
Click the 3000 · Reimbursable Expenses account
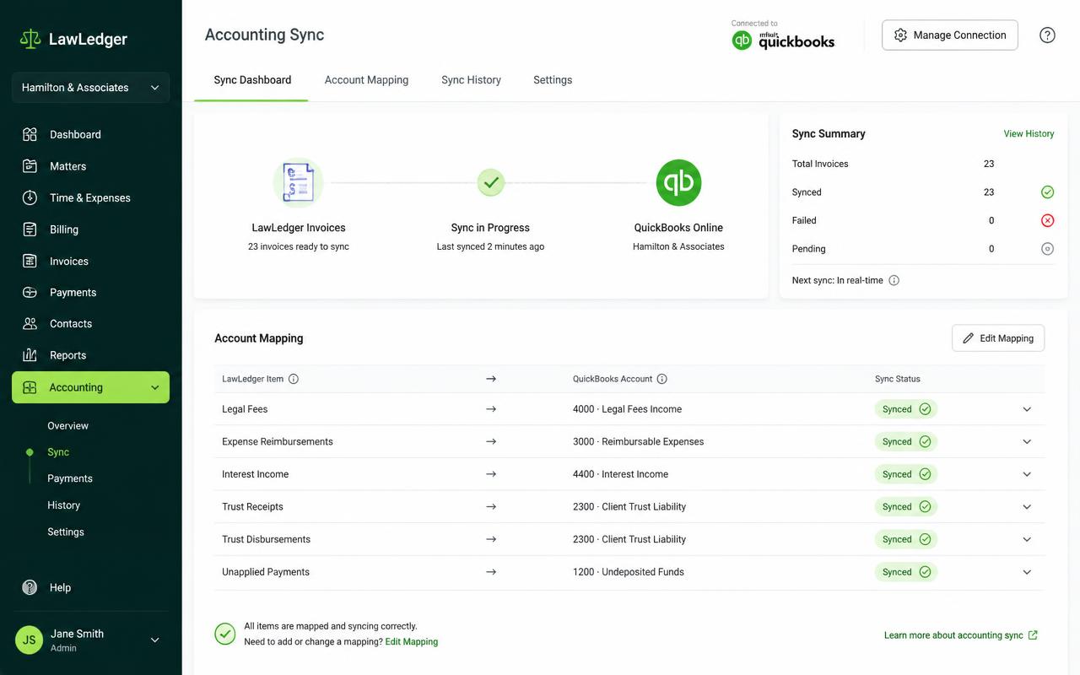[x=638, y=441]
